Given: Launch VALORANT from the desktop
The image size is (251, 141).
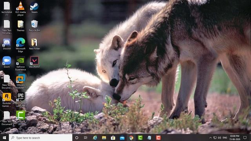Looking at the screenshot, I should pyautogui.click(x=35, y=62).
